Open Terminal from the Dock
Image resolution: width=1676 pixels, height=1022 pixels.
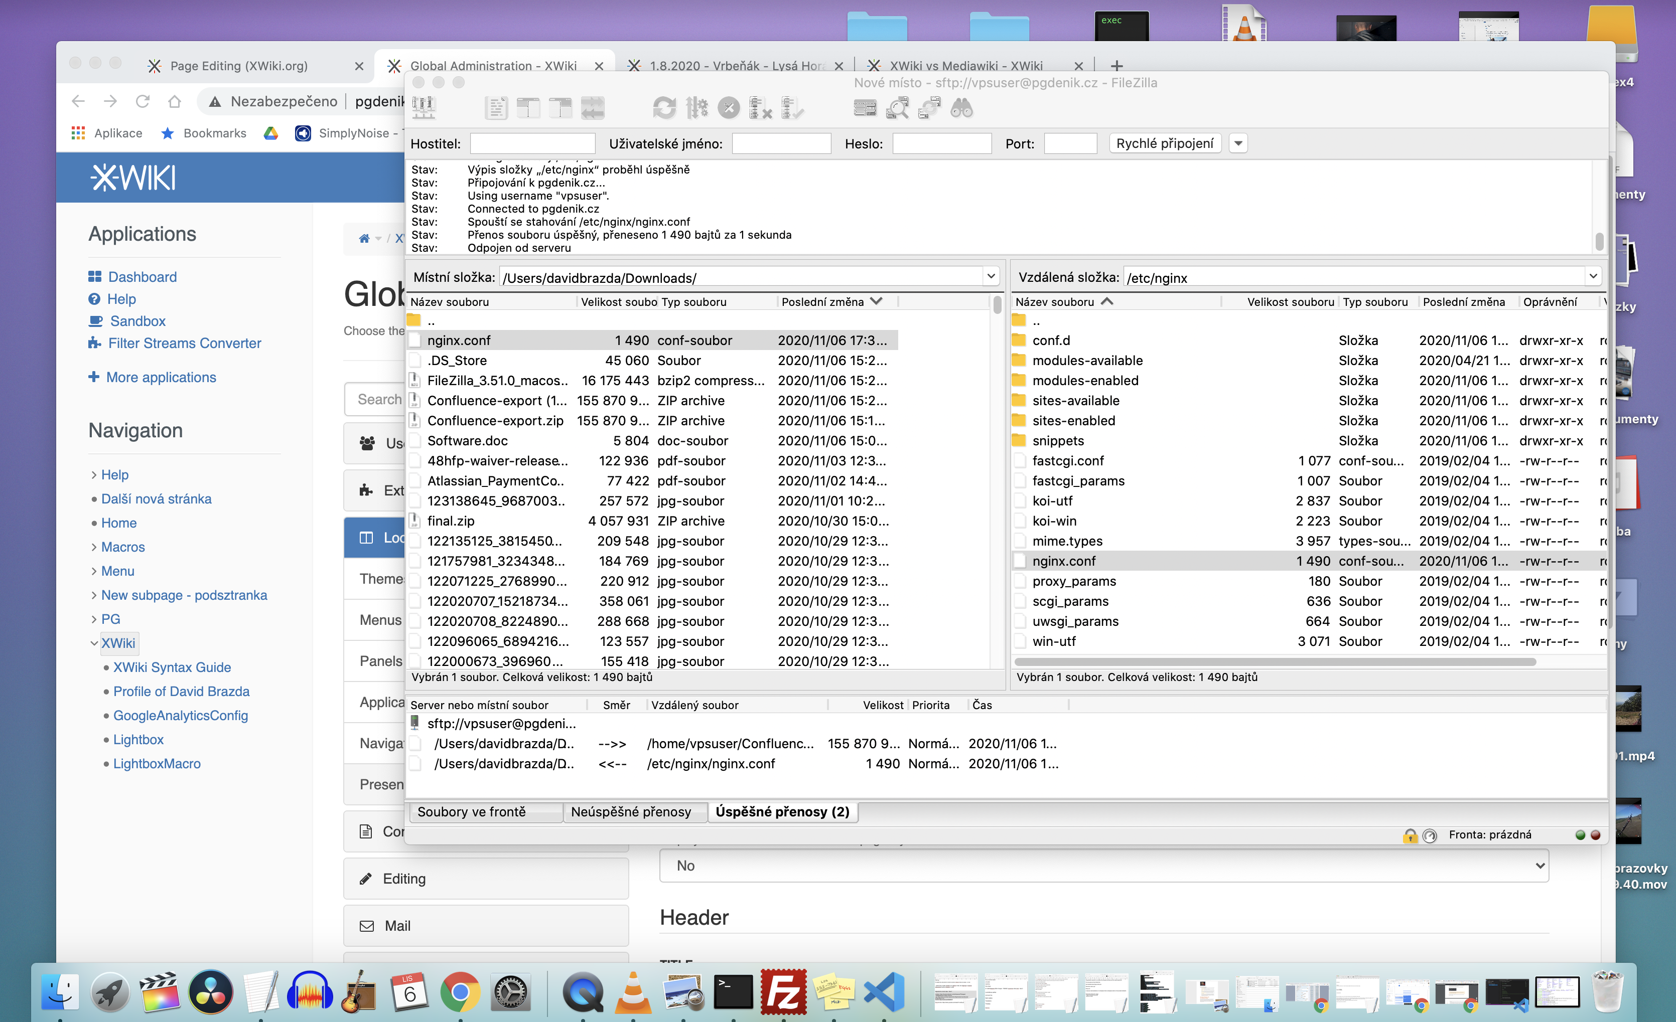(x=733, y=992)
